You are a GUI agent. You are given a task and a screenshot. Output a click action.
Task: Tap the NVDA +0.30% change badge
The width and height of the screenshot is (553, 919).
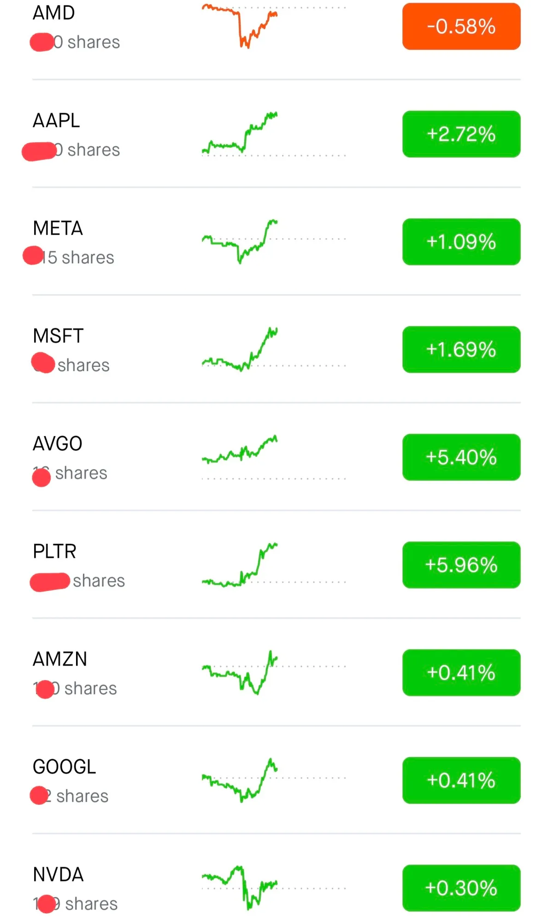[x=461, y=888]
